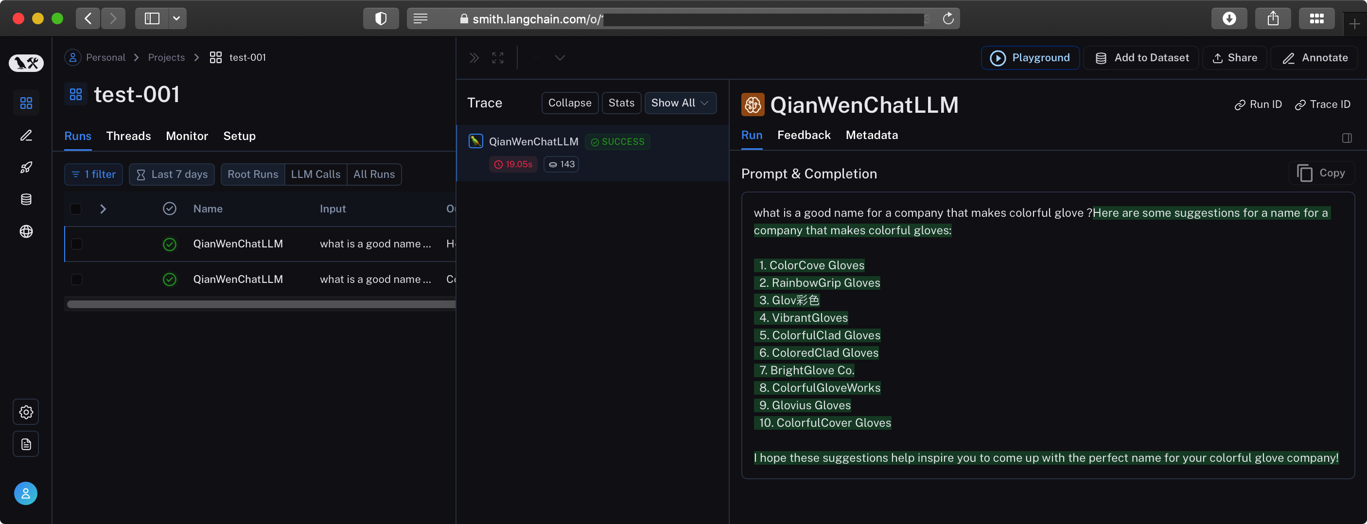The image size is (1367, 524).
Task: Click the Name column header
Action: [x=208, y=209]
